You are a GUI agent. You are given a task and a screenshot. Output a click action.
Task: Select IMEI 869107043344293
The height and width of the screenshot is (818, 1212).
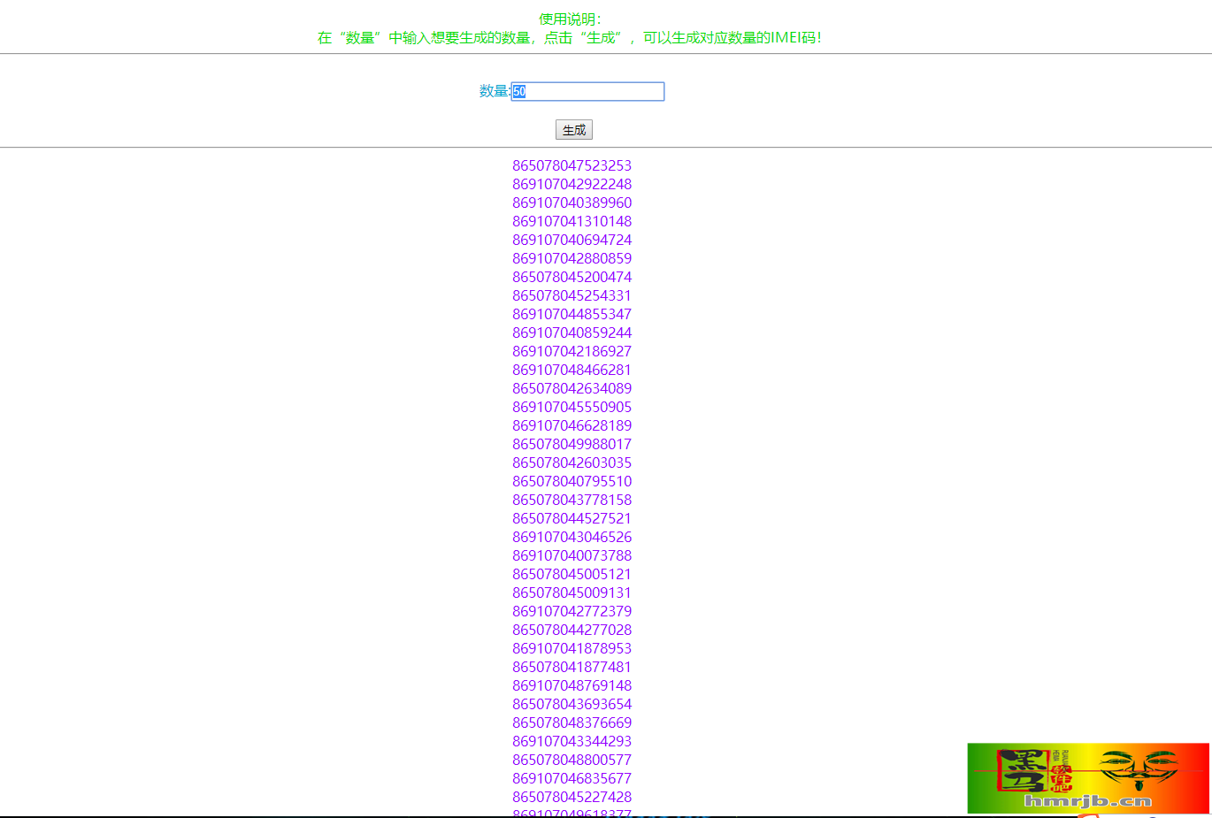572,741
